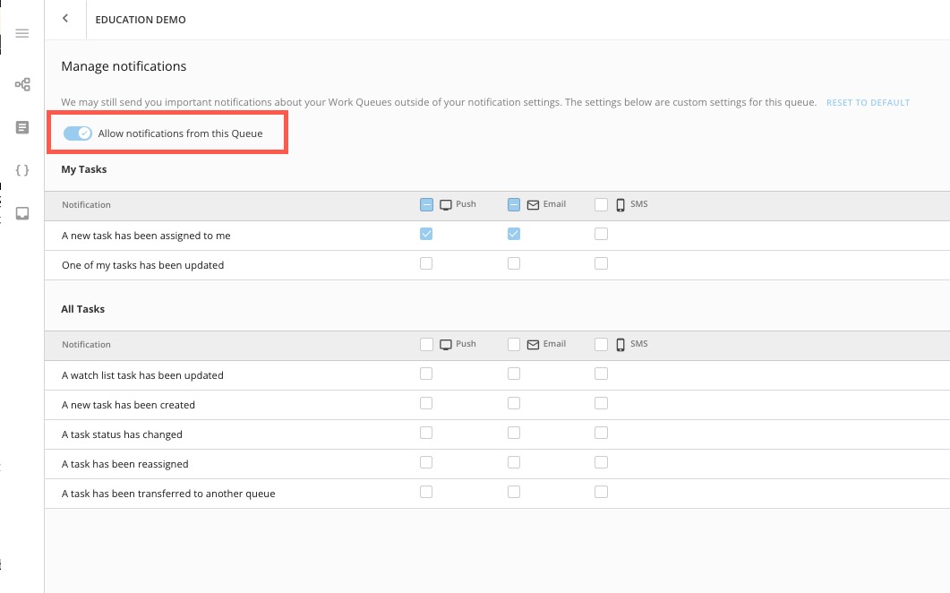Uncheck Email for new task assigned to me
Viewport: 950px width, 593px height.
(x=514, y=235)
